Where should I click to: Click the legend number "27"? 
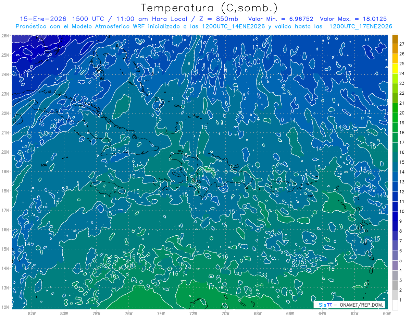pyautogui.click(x=402, y=44)
